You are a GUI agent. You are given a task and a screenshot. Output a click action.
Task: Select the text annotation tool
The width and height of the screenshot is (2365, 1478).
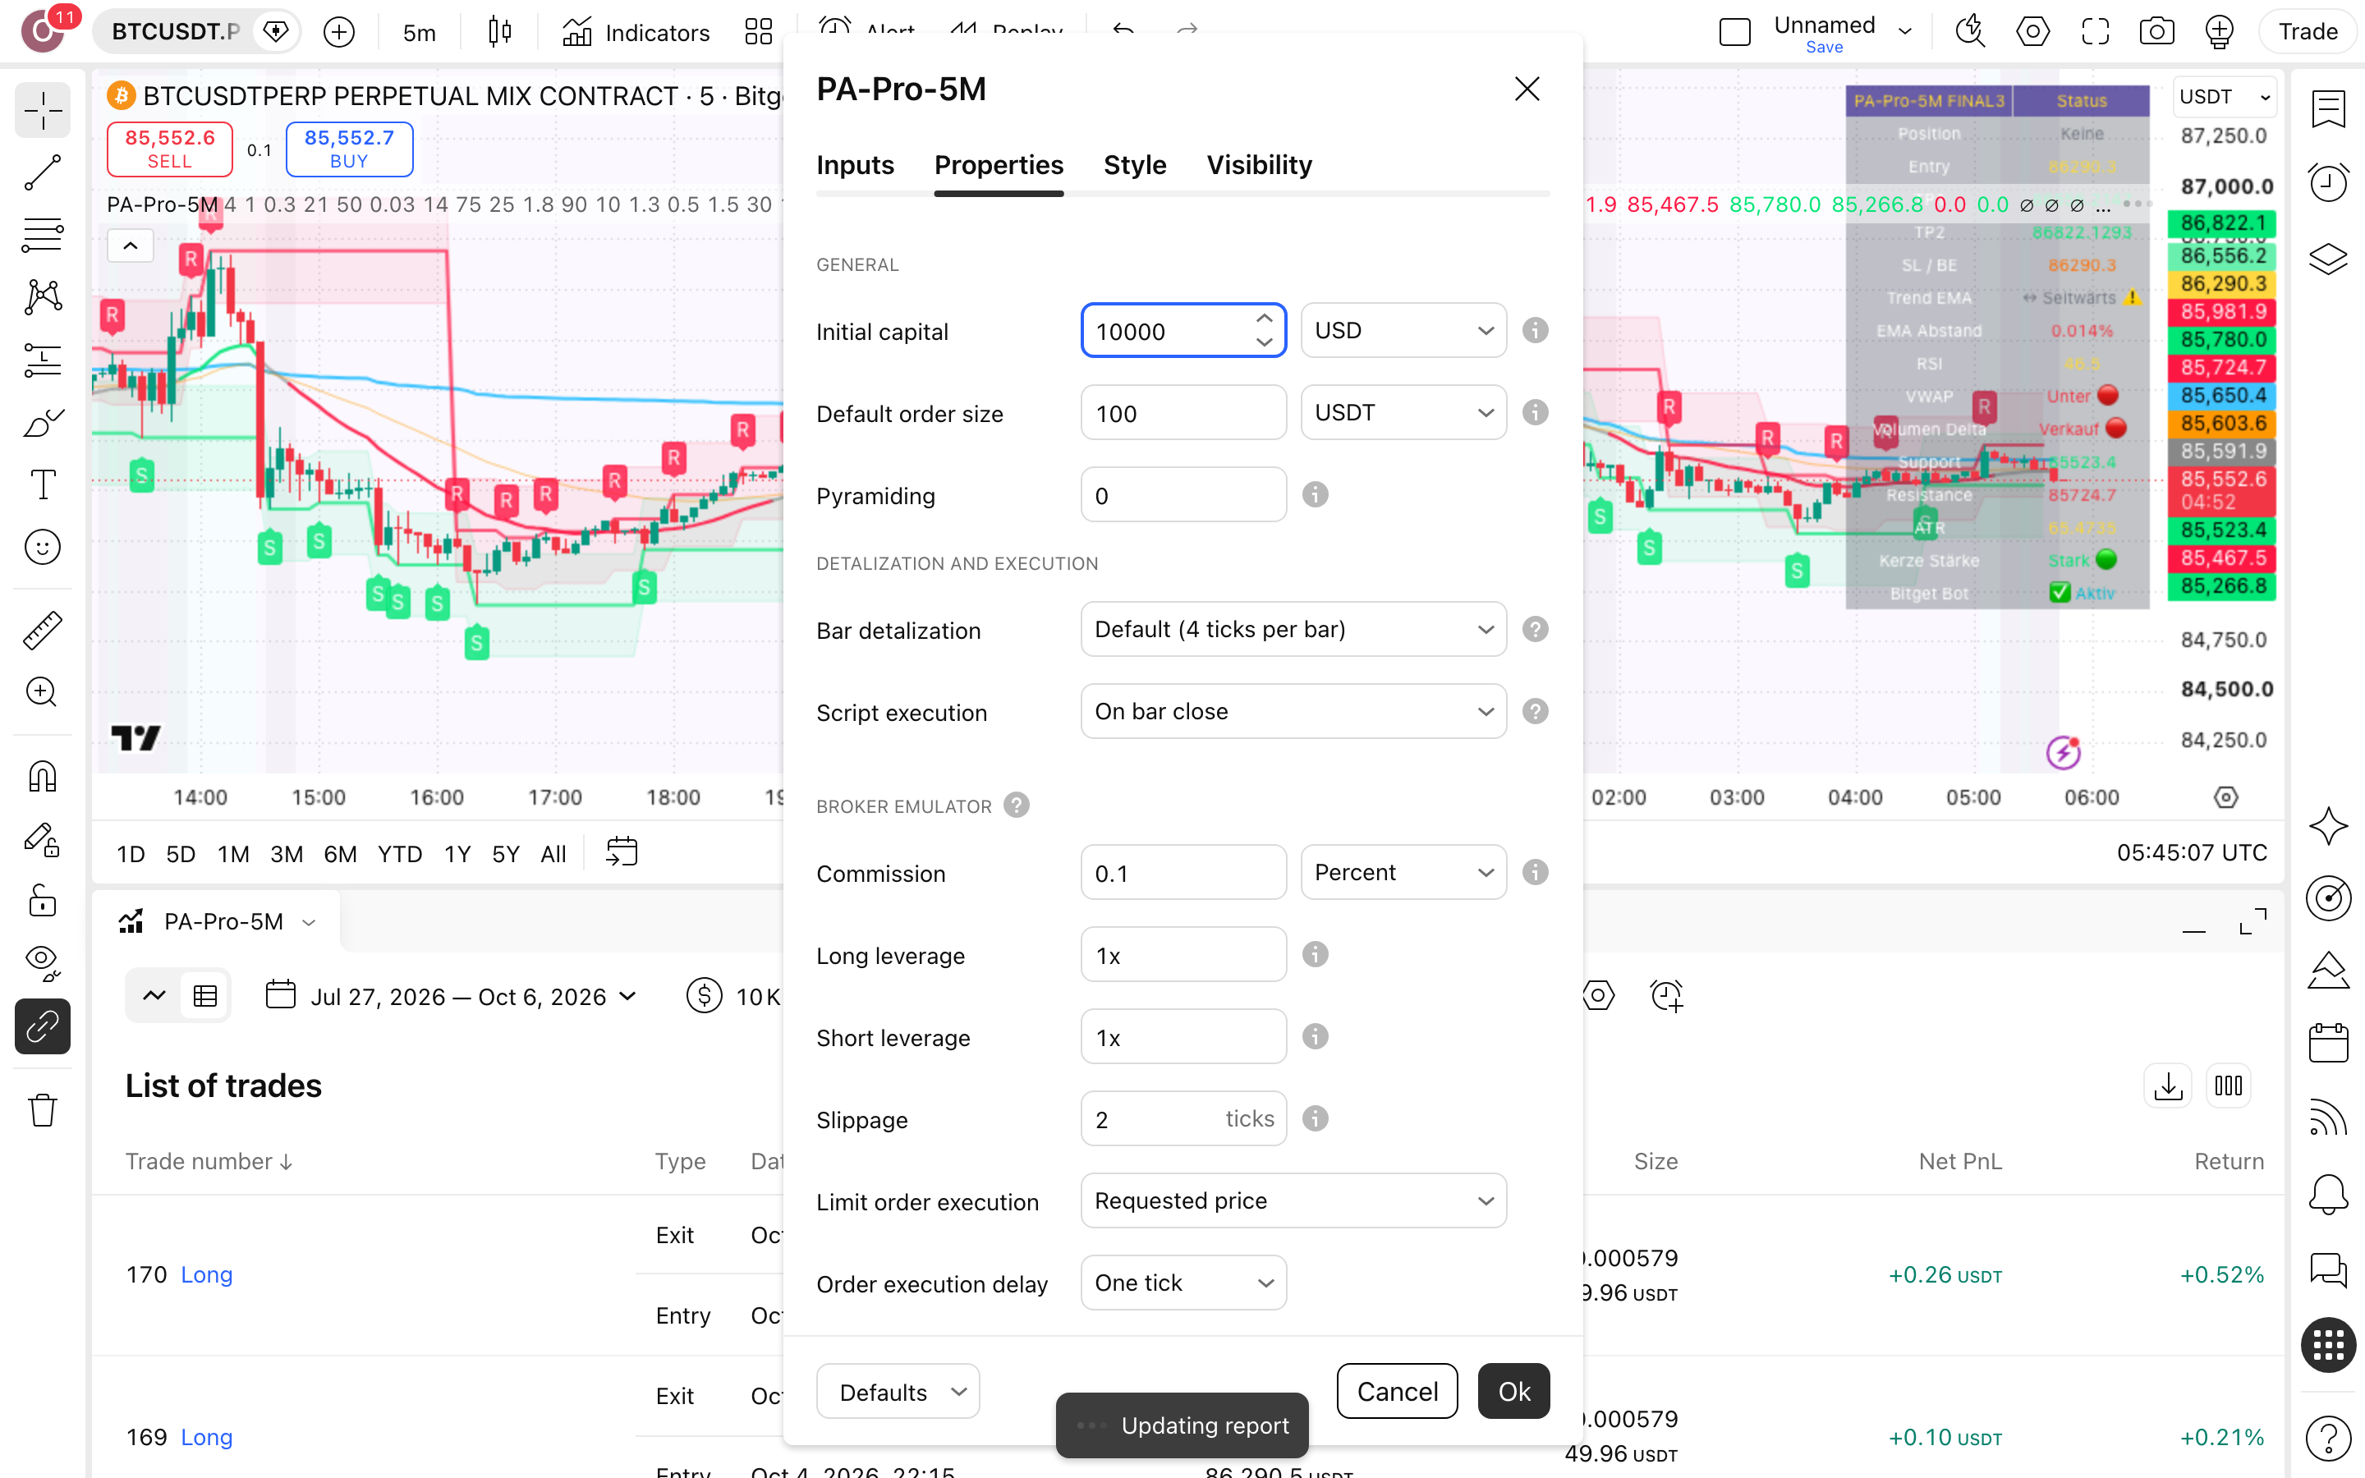point(42,484)
